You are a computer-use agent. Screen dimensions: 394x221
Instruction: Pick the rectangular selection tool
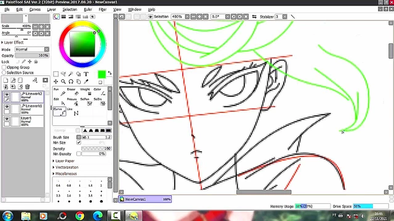[56, 74]
